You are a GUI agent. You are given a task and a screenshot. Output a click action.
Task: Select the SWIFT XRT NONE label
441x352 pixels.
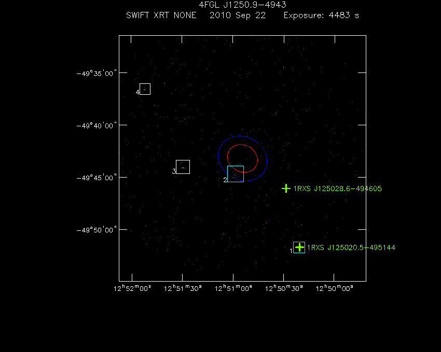[x=161, y=15]
